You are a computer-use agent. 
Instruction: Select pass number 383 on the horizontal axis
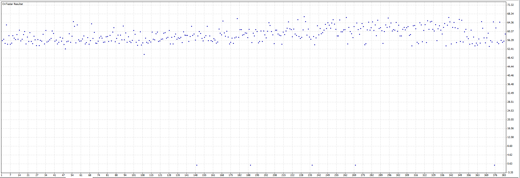(x=504, y=175)
